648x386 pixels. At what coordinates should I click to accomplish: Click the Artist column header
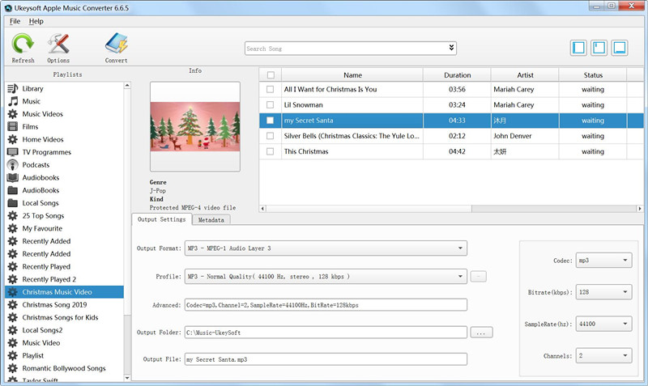pyautogui.click(x=525, y=74)
